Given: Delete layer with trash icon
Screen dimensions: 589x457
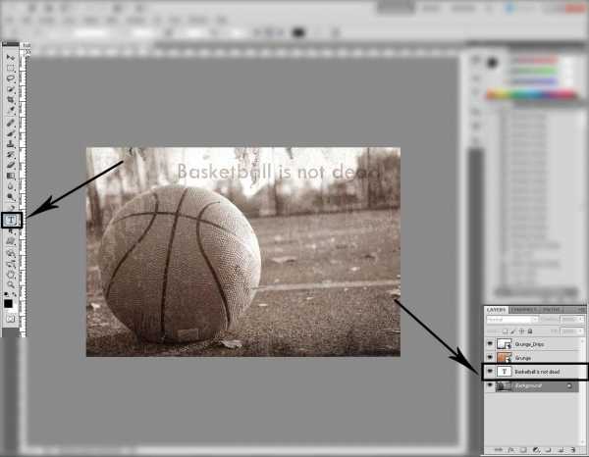Looking at the screenshot, I should click(x=573, y=449).
